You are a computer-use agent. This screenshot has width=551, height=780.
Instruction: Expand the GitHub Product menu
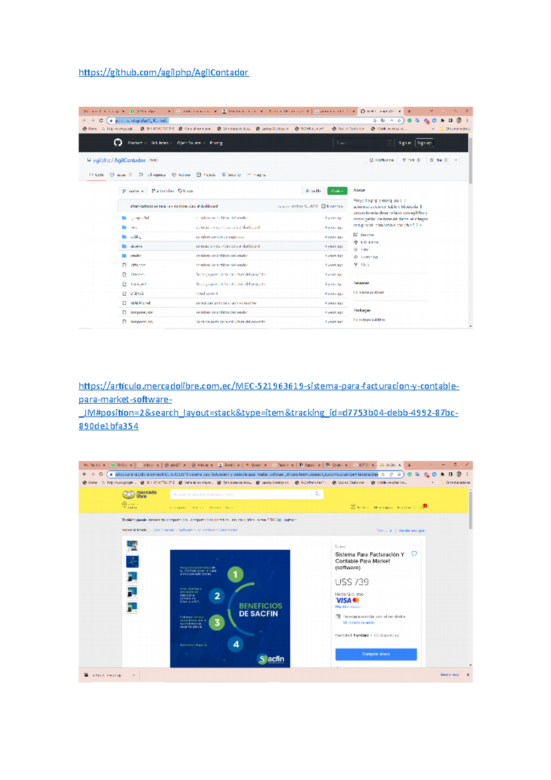click(x=137, y=143)
